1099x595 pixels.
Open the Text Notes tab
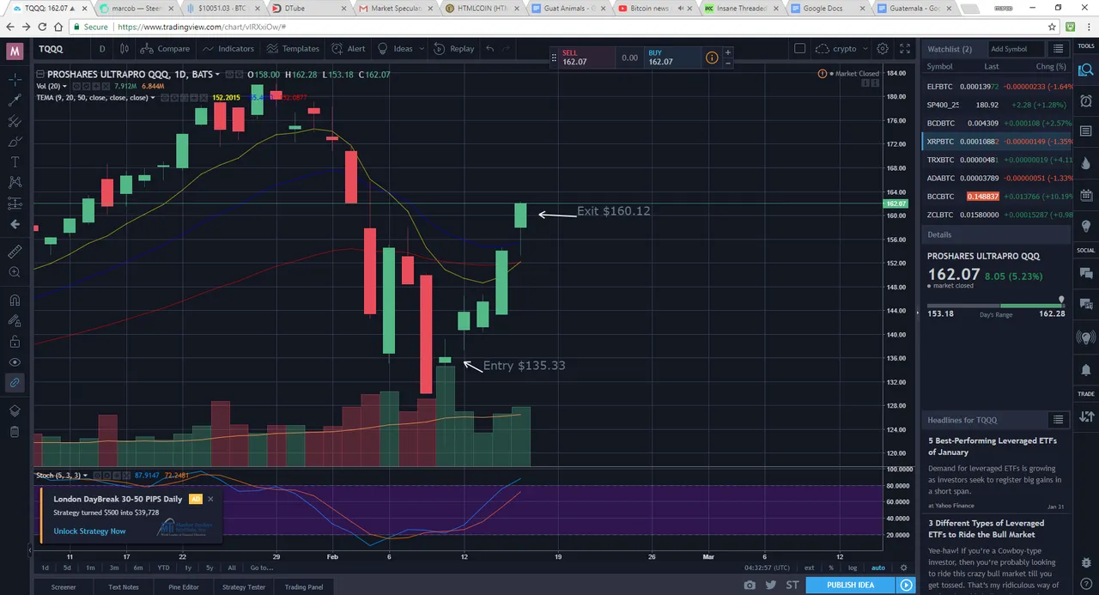tap(124, 587)
